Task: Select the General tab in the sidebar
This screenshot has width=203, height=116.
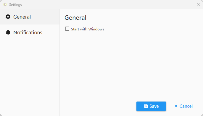Action: tap(30, 17)
